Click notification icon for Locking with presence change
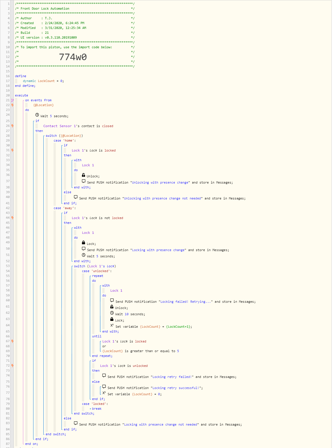 (x=84, y=249)
